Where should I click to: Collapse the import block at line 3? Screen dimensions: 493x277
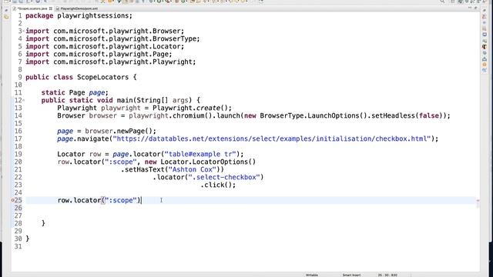[x=24, y=31]
